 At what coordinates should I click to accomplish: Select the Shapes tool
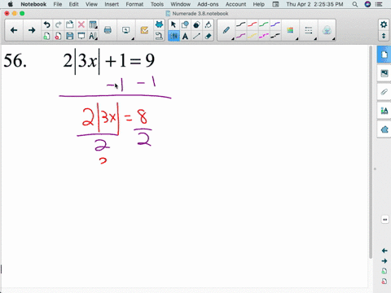coord(185,24)
